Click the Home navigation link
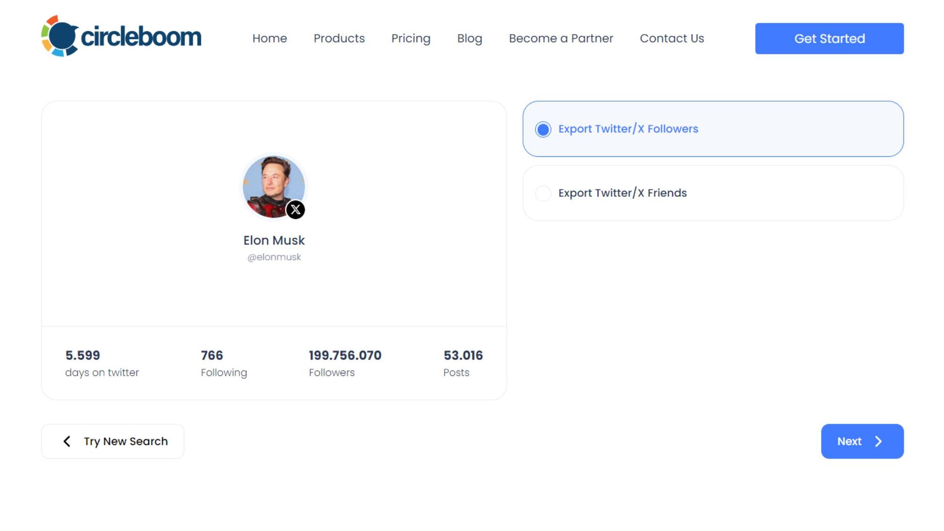The height and width of the screenshot is (531, 944). click(x=269, y=38)
